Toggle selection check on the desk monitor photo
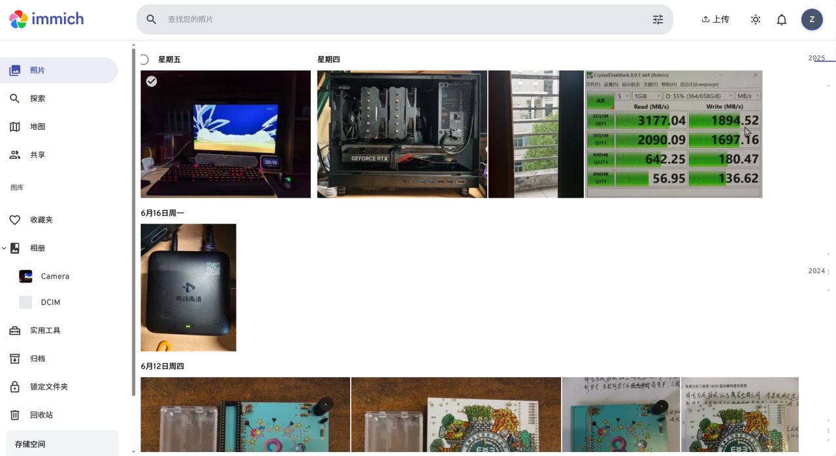836x456 pixels. (x=152, y=81)
